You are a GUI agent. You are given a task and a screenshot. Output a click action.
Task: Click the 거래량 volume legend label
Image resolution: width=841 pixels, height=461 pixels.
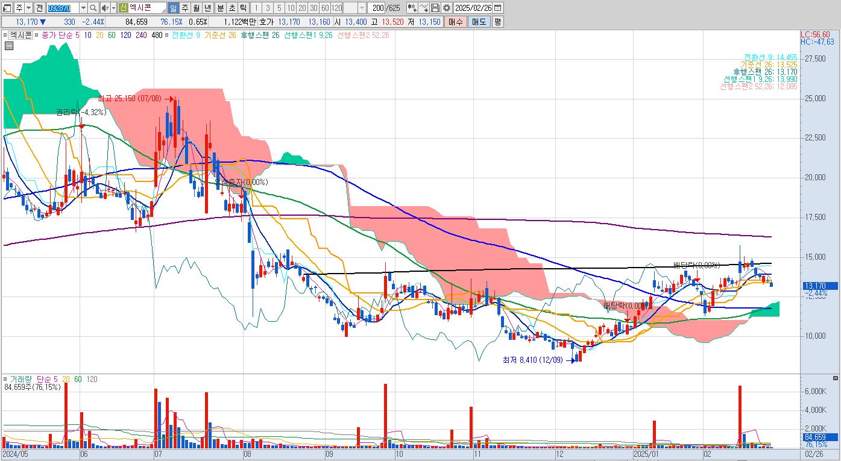tap(20, 379)
